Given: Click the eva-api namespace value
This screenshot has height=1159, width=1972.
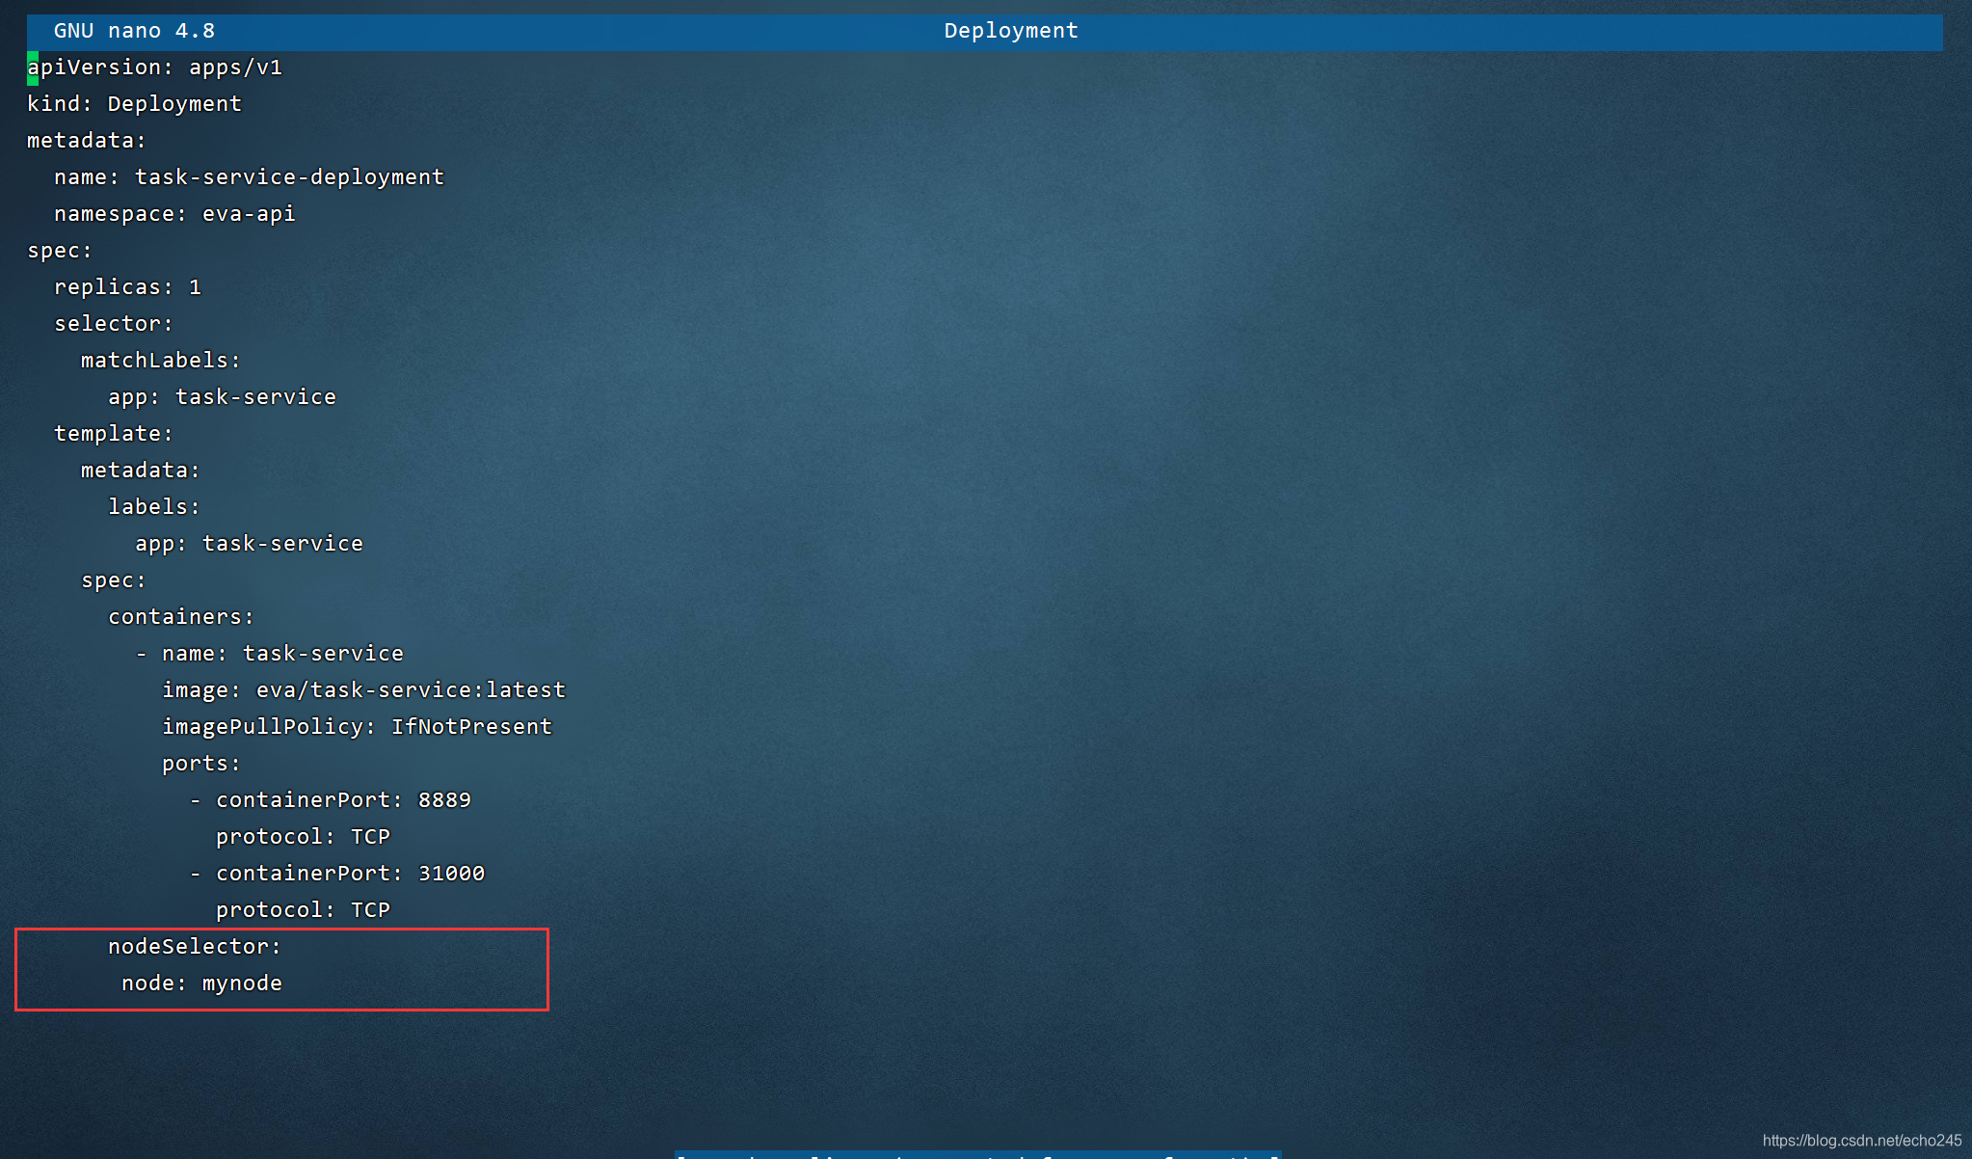Looking at the screenshot, I should (x=248, y=214).
